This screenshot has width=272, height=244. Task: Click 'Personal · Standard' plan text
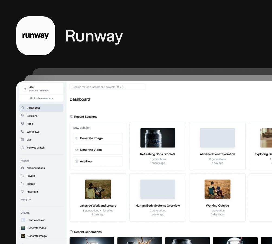[x=39, y=91]
